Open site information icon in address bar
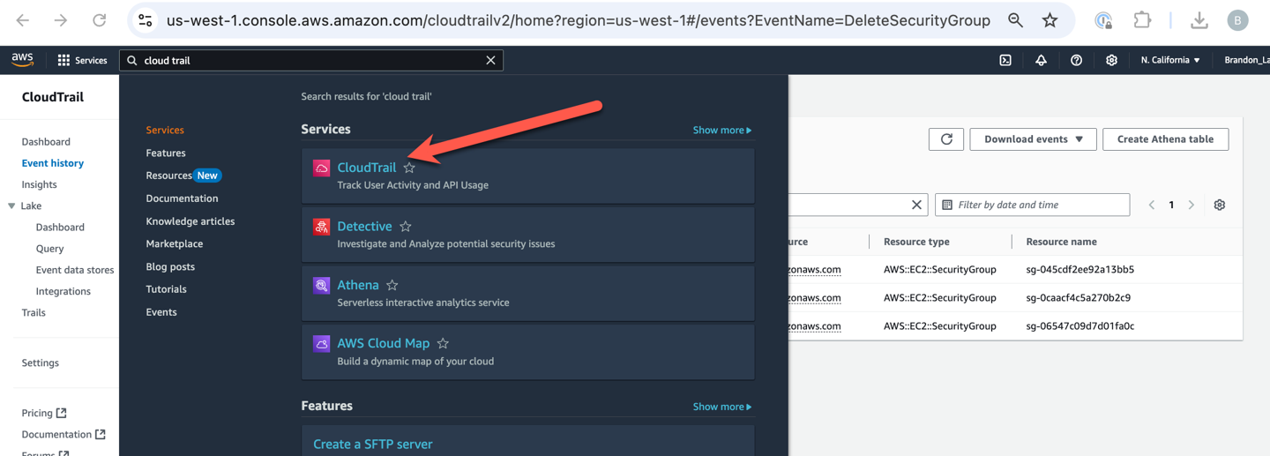This screenshot has width=1270, height=456. (146, 20)
